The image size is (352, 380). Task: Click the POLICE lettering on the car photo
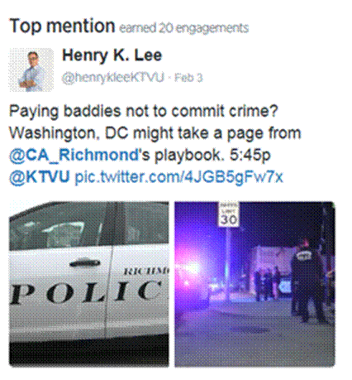coord(85,292)
